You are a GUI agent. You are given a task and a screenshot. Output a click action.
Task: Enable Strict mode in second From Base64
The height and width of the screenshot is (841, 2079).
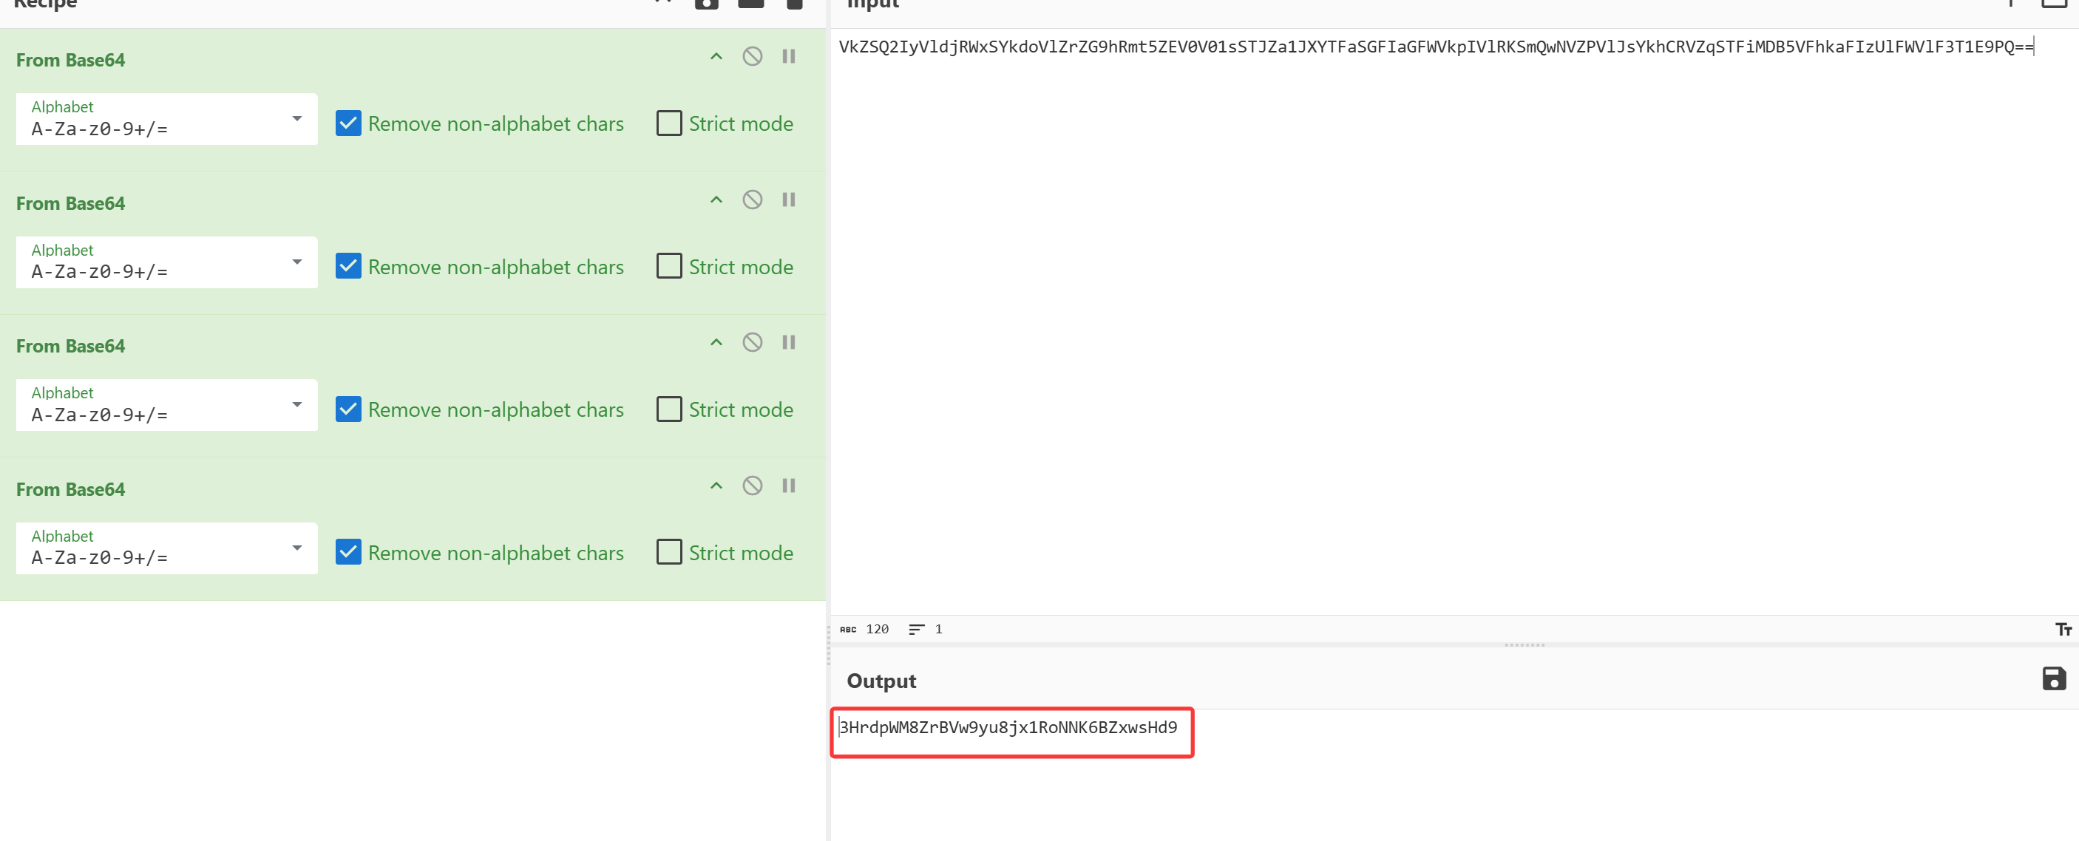[669, 266]
